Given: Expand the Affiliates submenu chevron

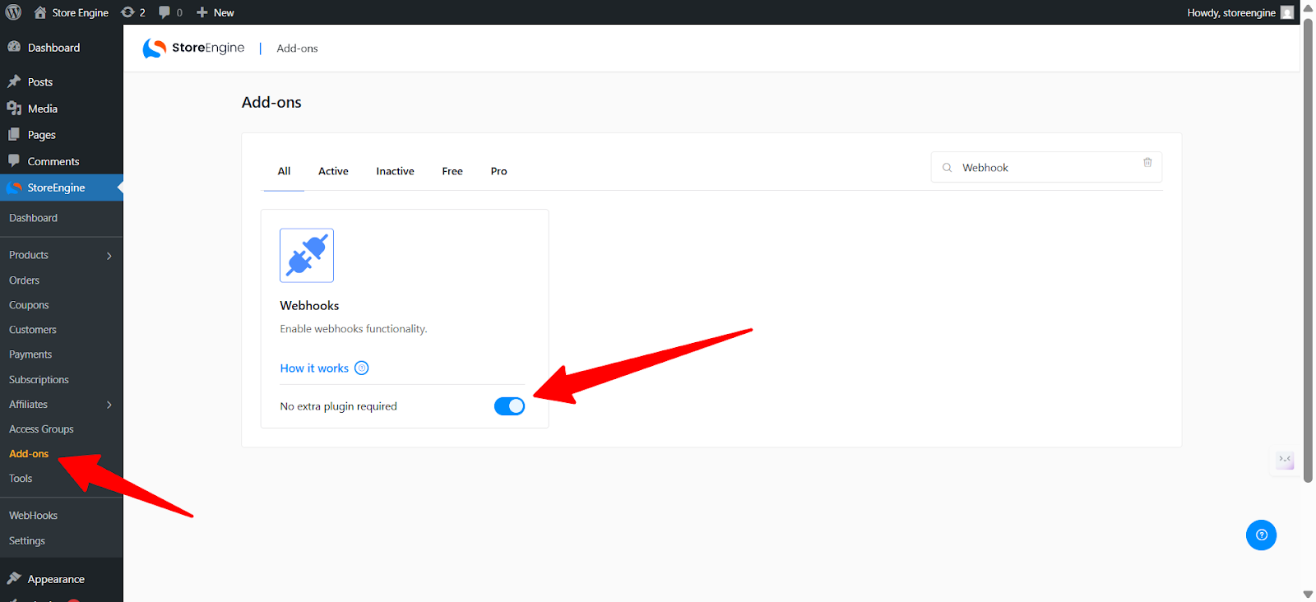Looking at the screenshot, I should tap(109, 405).
